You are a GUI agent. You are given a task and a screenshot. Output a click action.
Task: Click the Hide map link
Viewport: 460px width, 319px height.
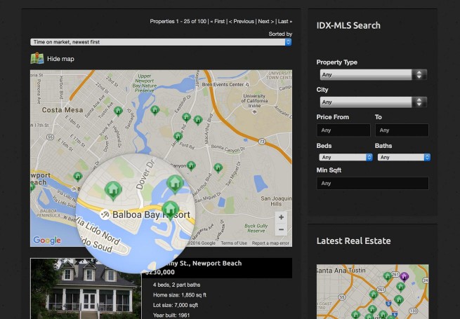point(60,59)
